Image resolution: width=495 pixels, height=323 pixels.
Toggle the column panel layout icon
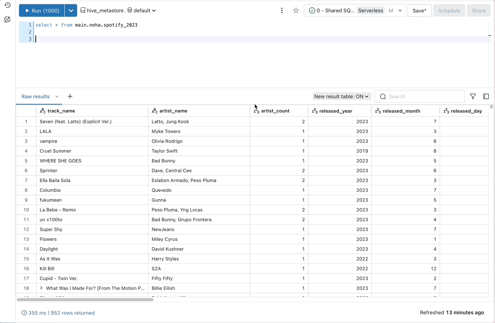(486, 97)
